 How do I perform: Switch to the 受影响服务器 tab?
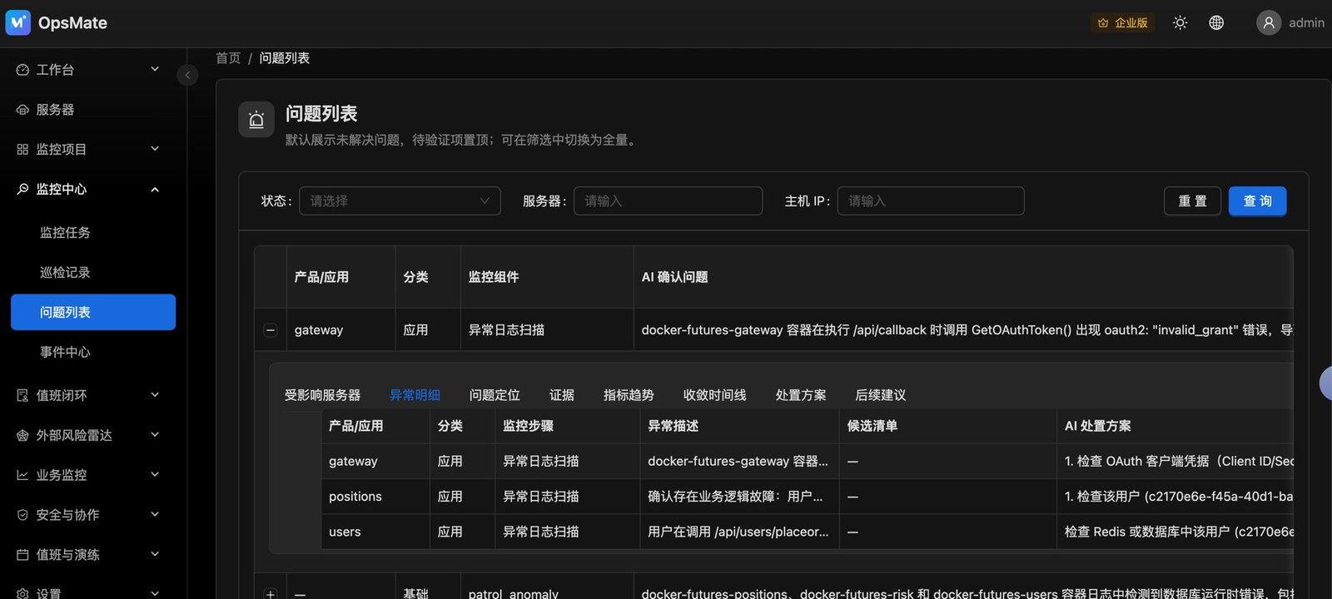pos(322,395)
